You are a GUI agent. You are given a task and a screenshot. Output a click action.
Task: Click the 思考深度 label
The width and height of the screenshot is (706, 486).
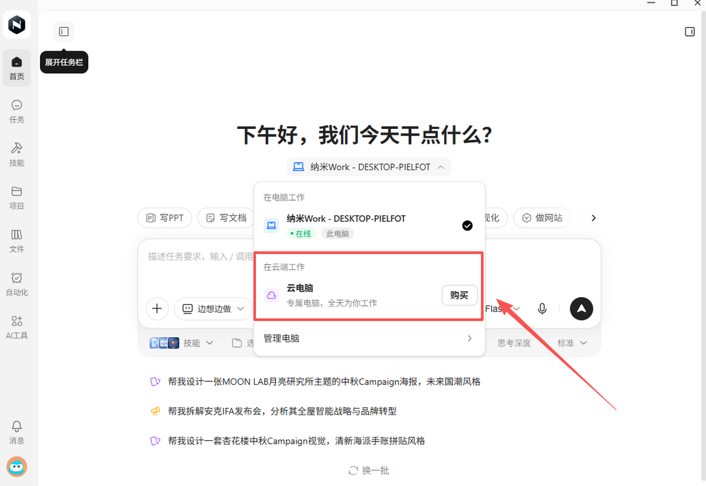pos(514,342)
